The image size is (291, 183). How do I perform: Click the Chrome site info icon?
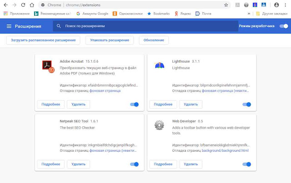click(43, 5)
